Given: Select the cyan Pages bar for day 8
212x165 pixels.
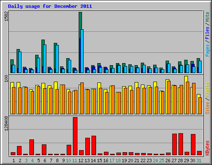Looking at the screenshot, I should [57, 59].
